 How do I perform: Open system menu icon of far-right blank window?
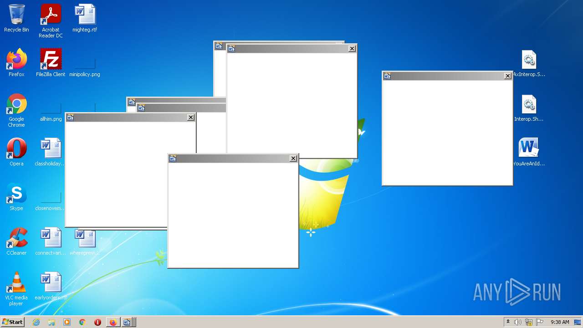(x=387, y=76)
